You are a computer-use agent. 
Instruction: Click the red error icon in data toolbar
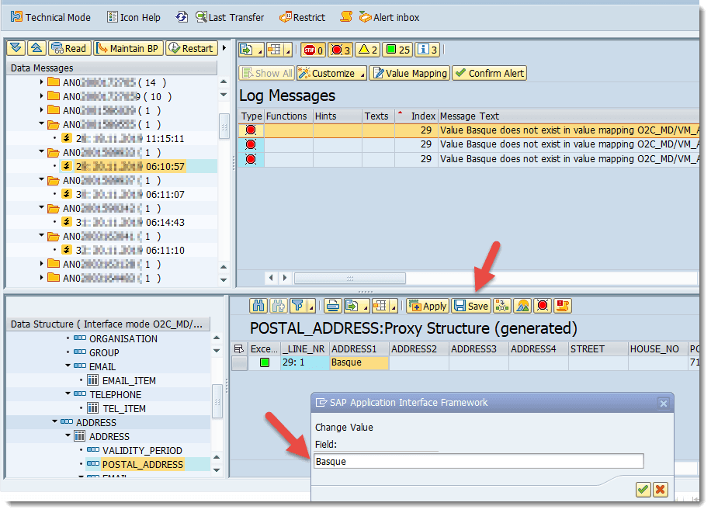(x=543, y=306)
